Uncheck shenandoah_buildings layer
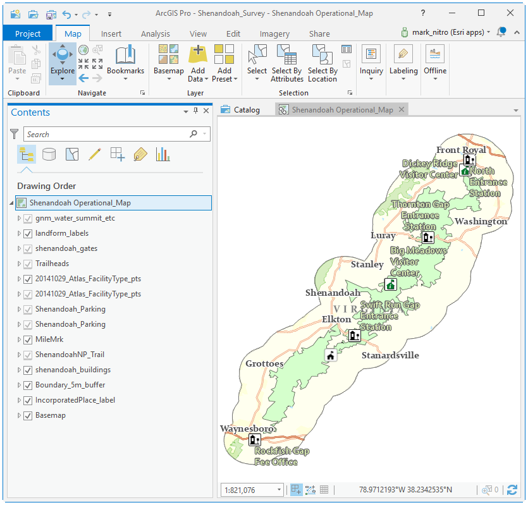 click(x=28, y=370)
